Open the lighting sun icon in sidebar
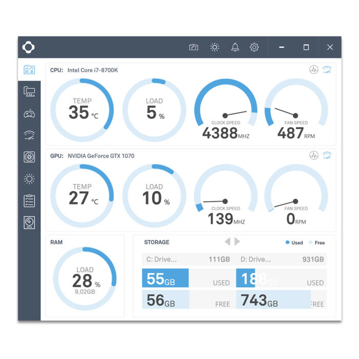359x359 pixels. (29, 179)
